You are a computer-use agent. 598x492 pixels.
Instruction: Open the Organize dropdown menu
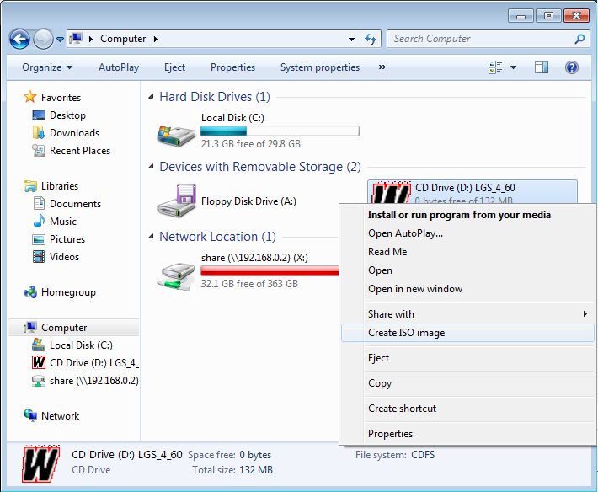(x=47, y=67)
